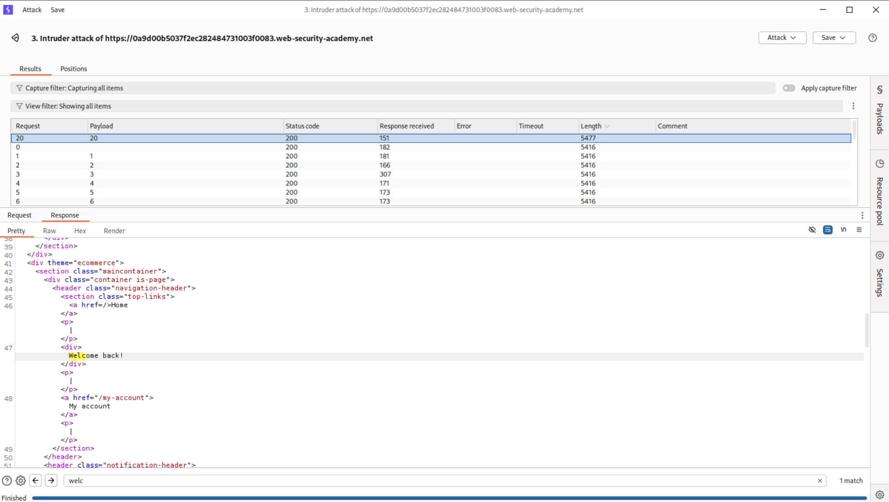Click the search settings gear icon

(21, 480)
